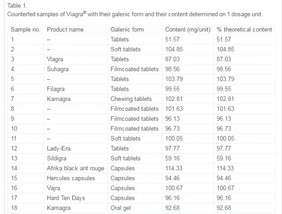Click the 'Galenic form' column header
282x214 pixels.
coord(127,29)
